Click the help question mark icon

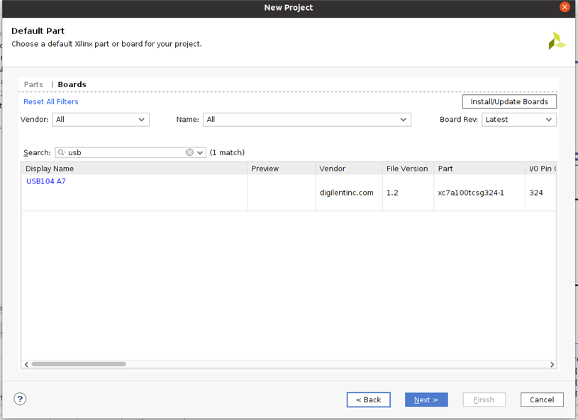pyautogui.click(x=20, y=399)
